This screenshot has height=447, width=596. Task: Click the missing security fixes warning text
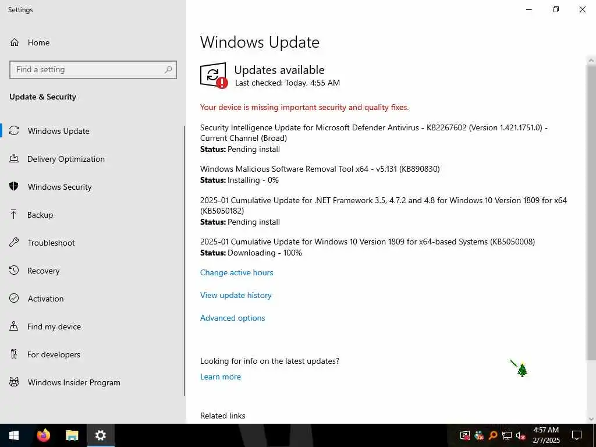point(304,107)
